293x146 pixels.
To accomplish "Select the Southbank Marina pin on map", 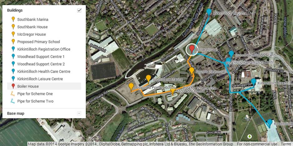I will 148,79.
